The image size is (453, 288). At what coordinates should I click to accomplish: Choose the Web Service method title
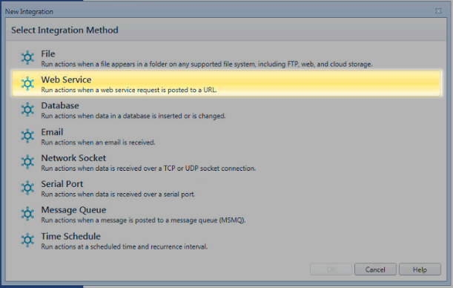click(66, 79)
